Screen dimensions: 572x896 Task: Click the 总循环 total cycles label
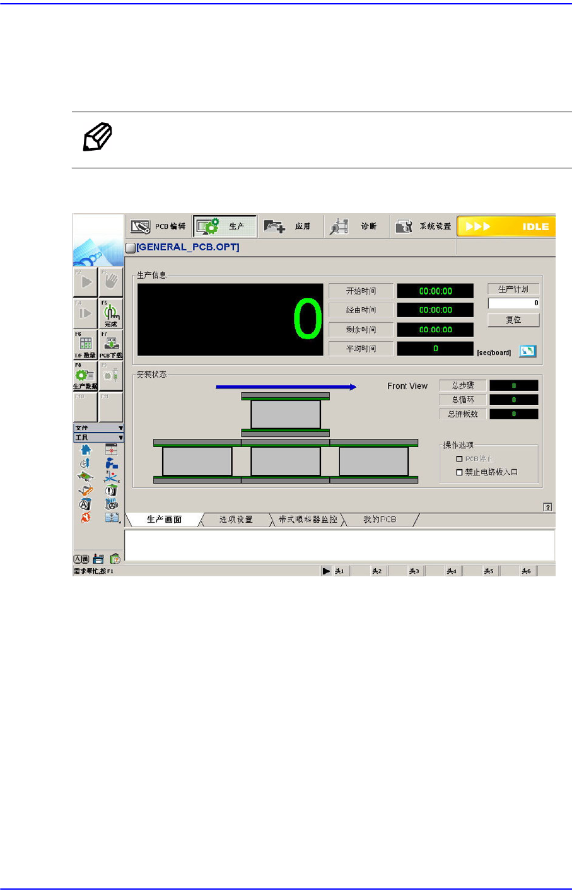coord(463,400)
